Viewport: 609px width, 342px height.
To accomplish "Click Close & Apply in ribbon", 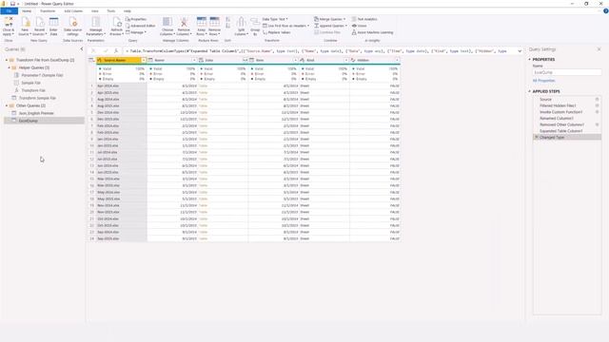I will click(9, 26).
